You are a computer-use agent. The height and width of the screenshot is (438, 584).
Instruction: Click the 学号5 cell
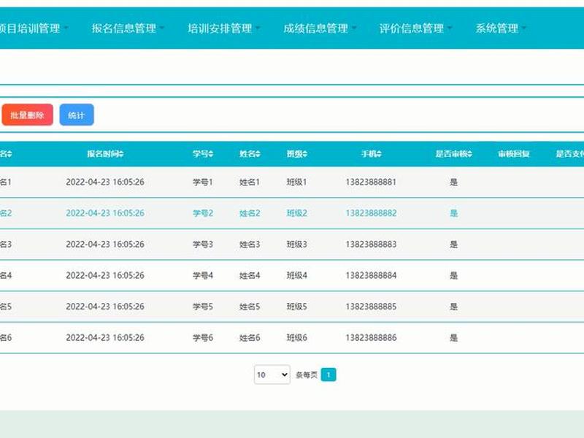pyautogui.click(x=203, y=307)
